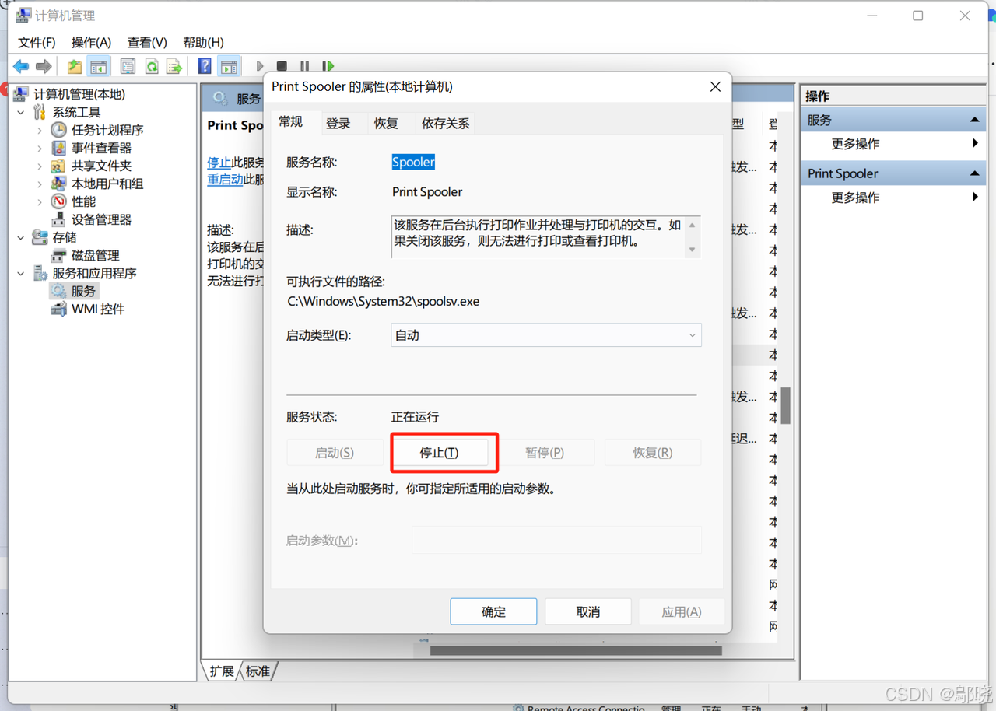The height and width of the screenshot is (711, 996).
Task: Collapse the Print Spooler section in 操作 pane
Action: (974, 173)
